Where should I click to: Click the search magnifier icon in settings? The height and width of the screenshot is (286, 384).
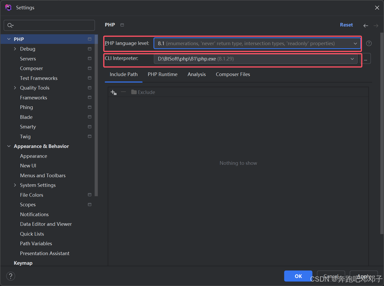pyautogui.click(x=10, y=25)
